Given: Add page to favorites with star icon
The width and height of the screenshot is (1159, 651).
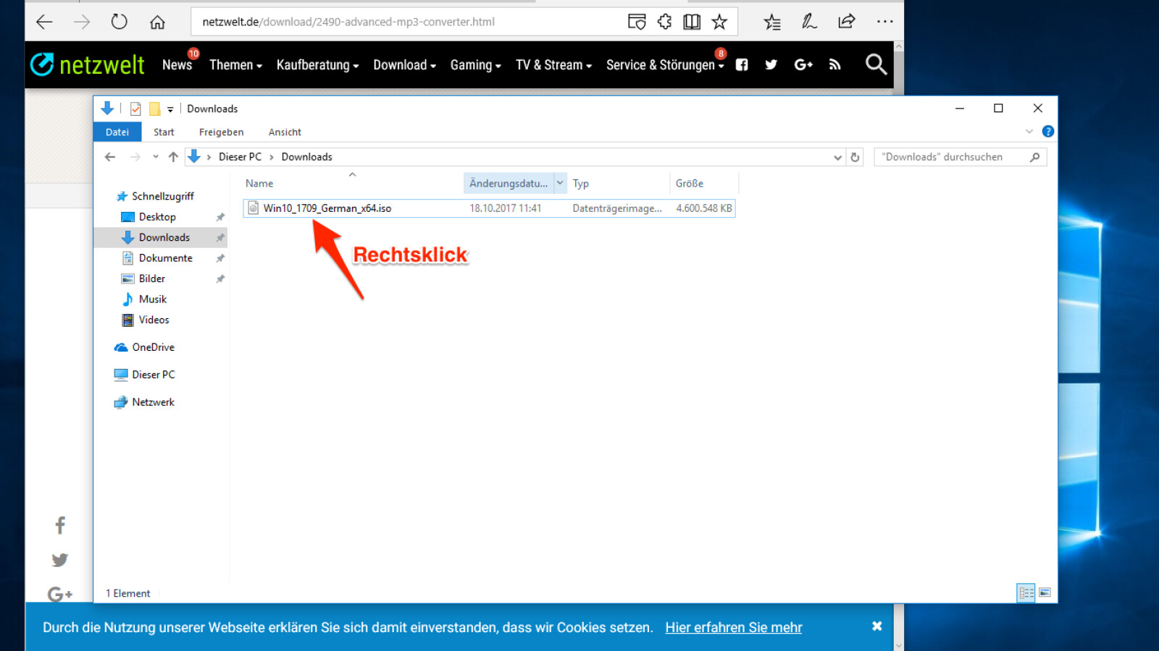Looking at the screenshot, I should pos(719,22).
